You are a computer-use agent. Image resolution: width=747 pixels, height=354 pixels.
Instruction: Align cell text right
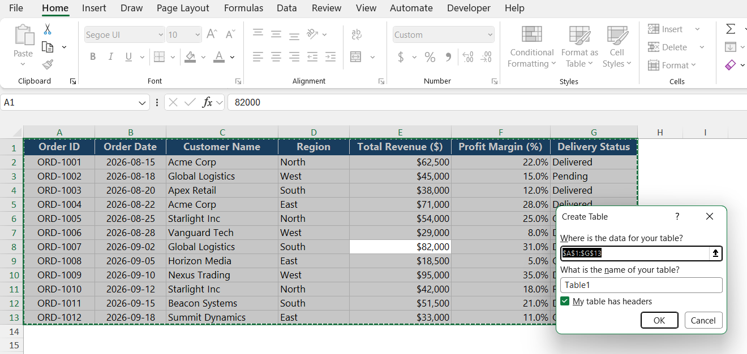[294, 56]
